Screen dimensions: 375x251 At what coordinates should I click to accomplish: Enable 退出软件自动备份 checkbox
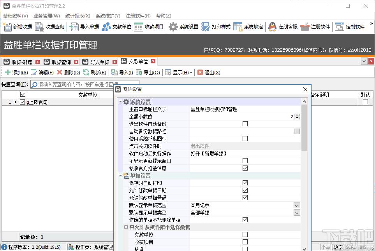[245, 124]
